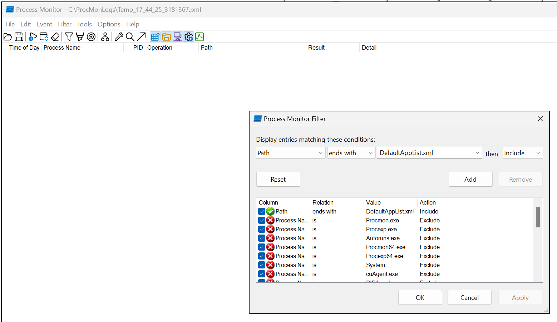Viewport: 557px width, 322px height.
Task: Toggle Show Network Activity icon
Action: click(x=178, y=36)
